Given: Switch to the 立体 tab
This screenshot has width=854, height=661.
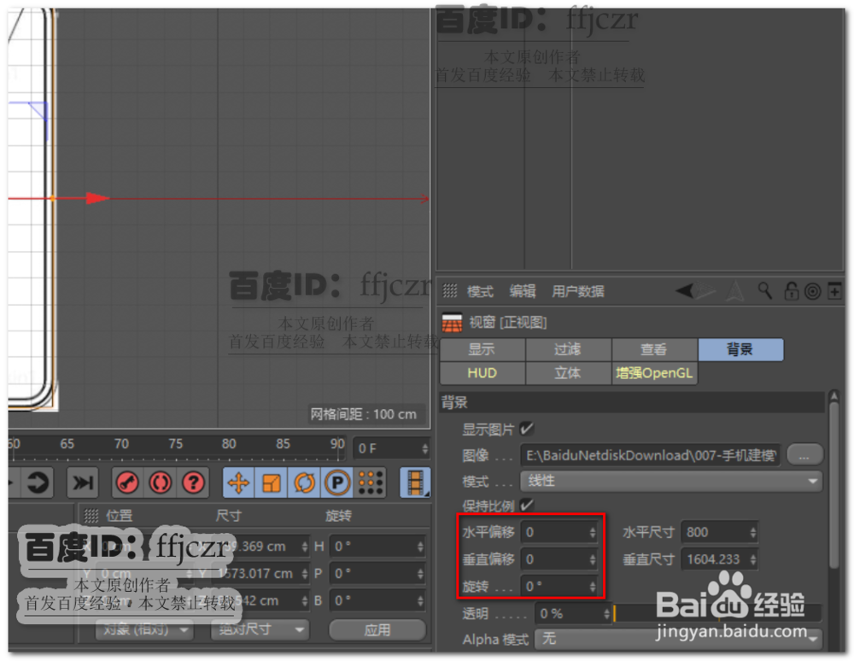Looking at the screenshot, I should click(x=568, y=373).
